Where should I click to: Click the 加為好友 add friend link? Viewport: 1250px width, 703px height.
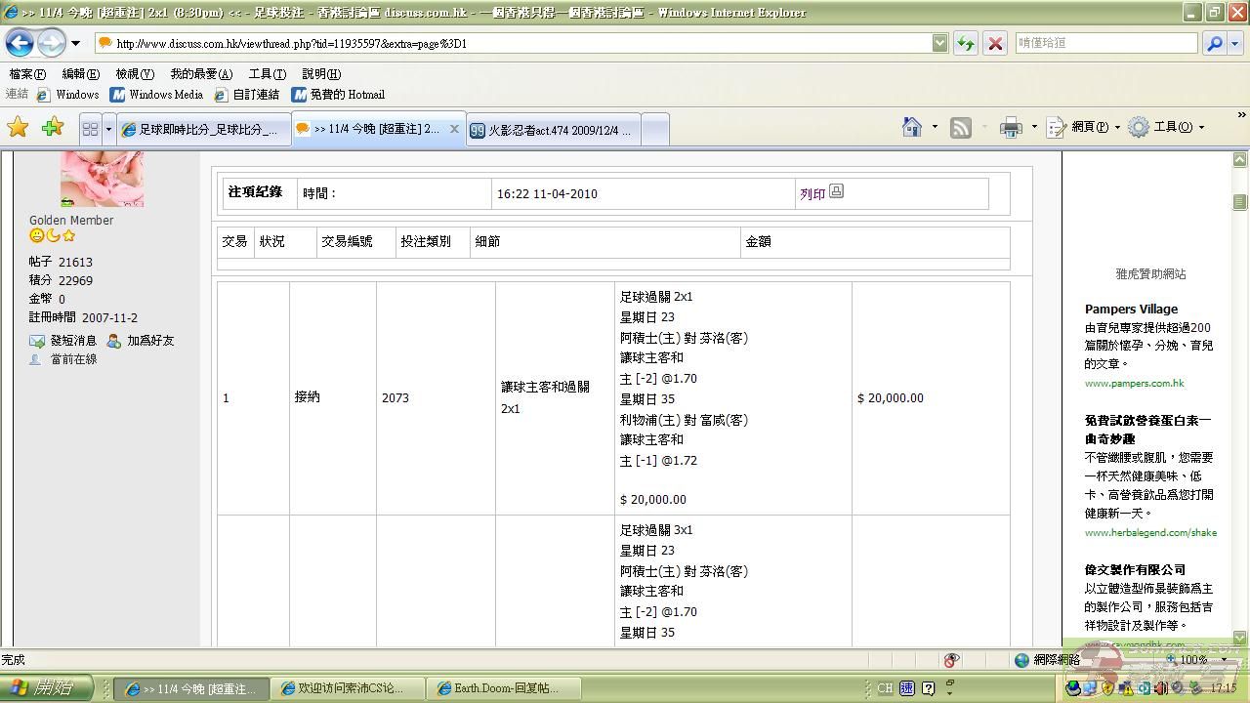point(149,341)
